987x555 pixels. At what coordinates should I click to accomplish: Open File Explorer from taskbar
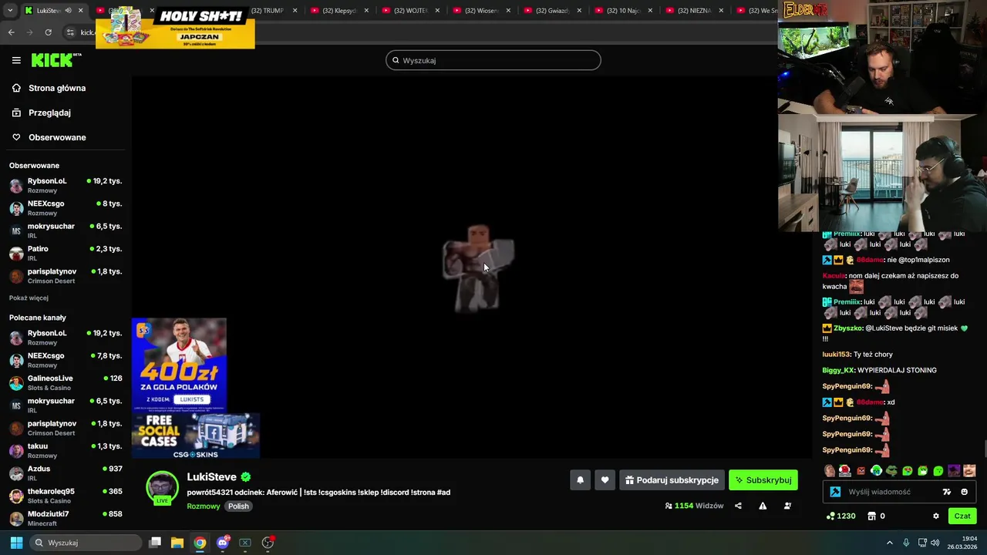(177, 543)
